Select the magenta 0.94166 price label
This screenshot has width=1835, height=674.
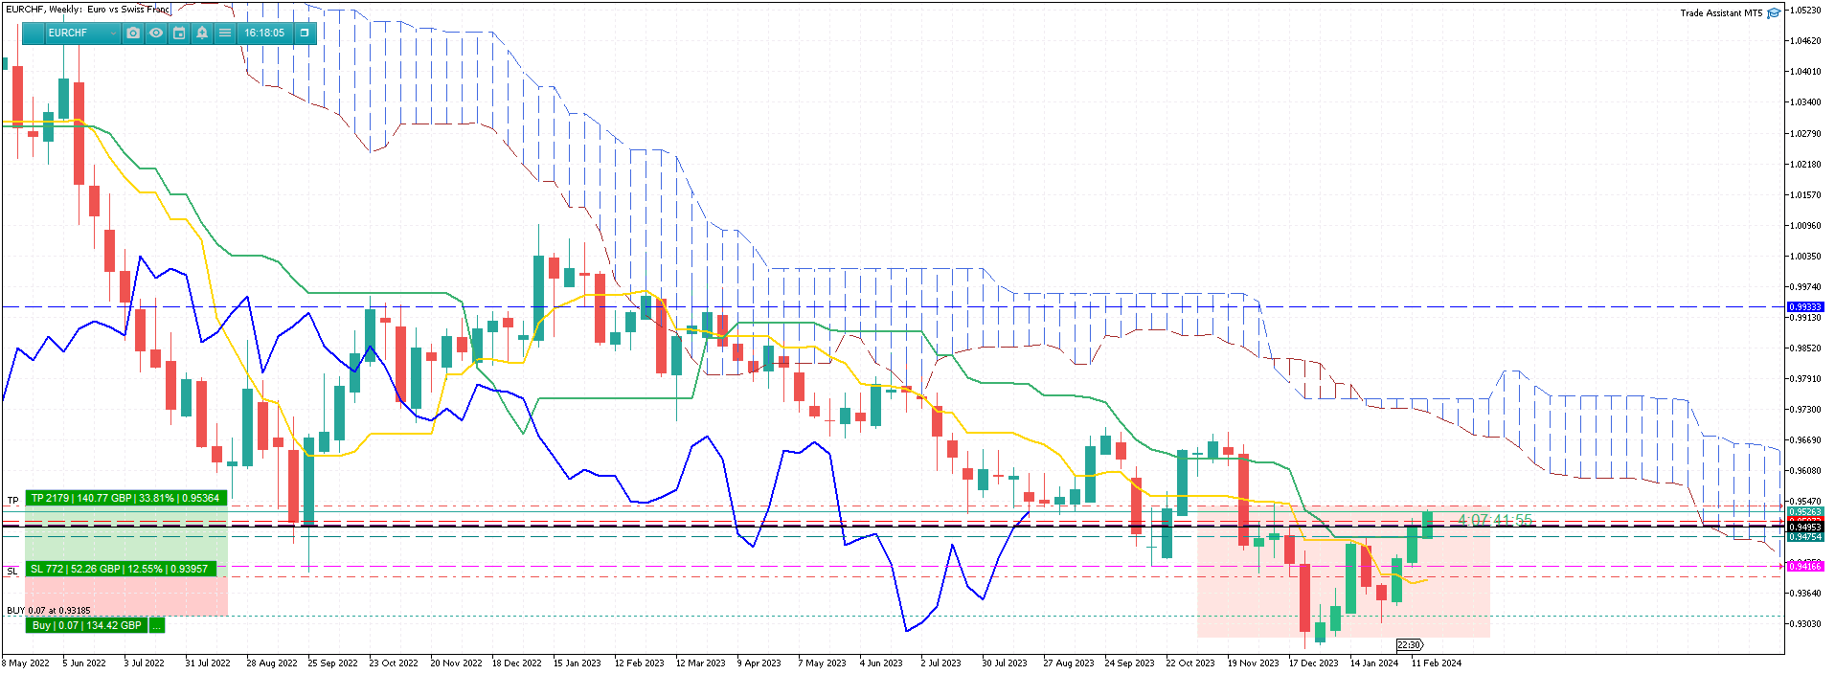click(x=1805, y=567)
